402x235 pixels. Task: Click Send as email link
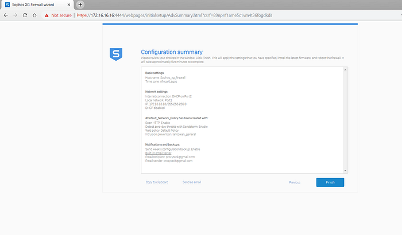[x=192, y=182]
